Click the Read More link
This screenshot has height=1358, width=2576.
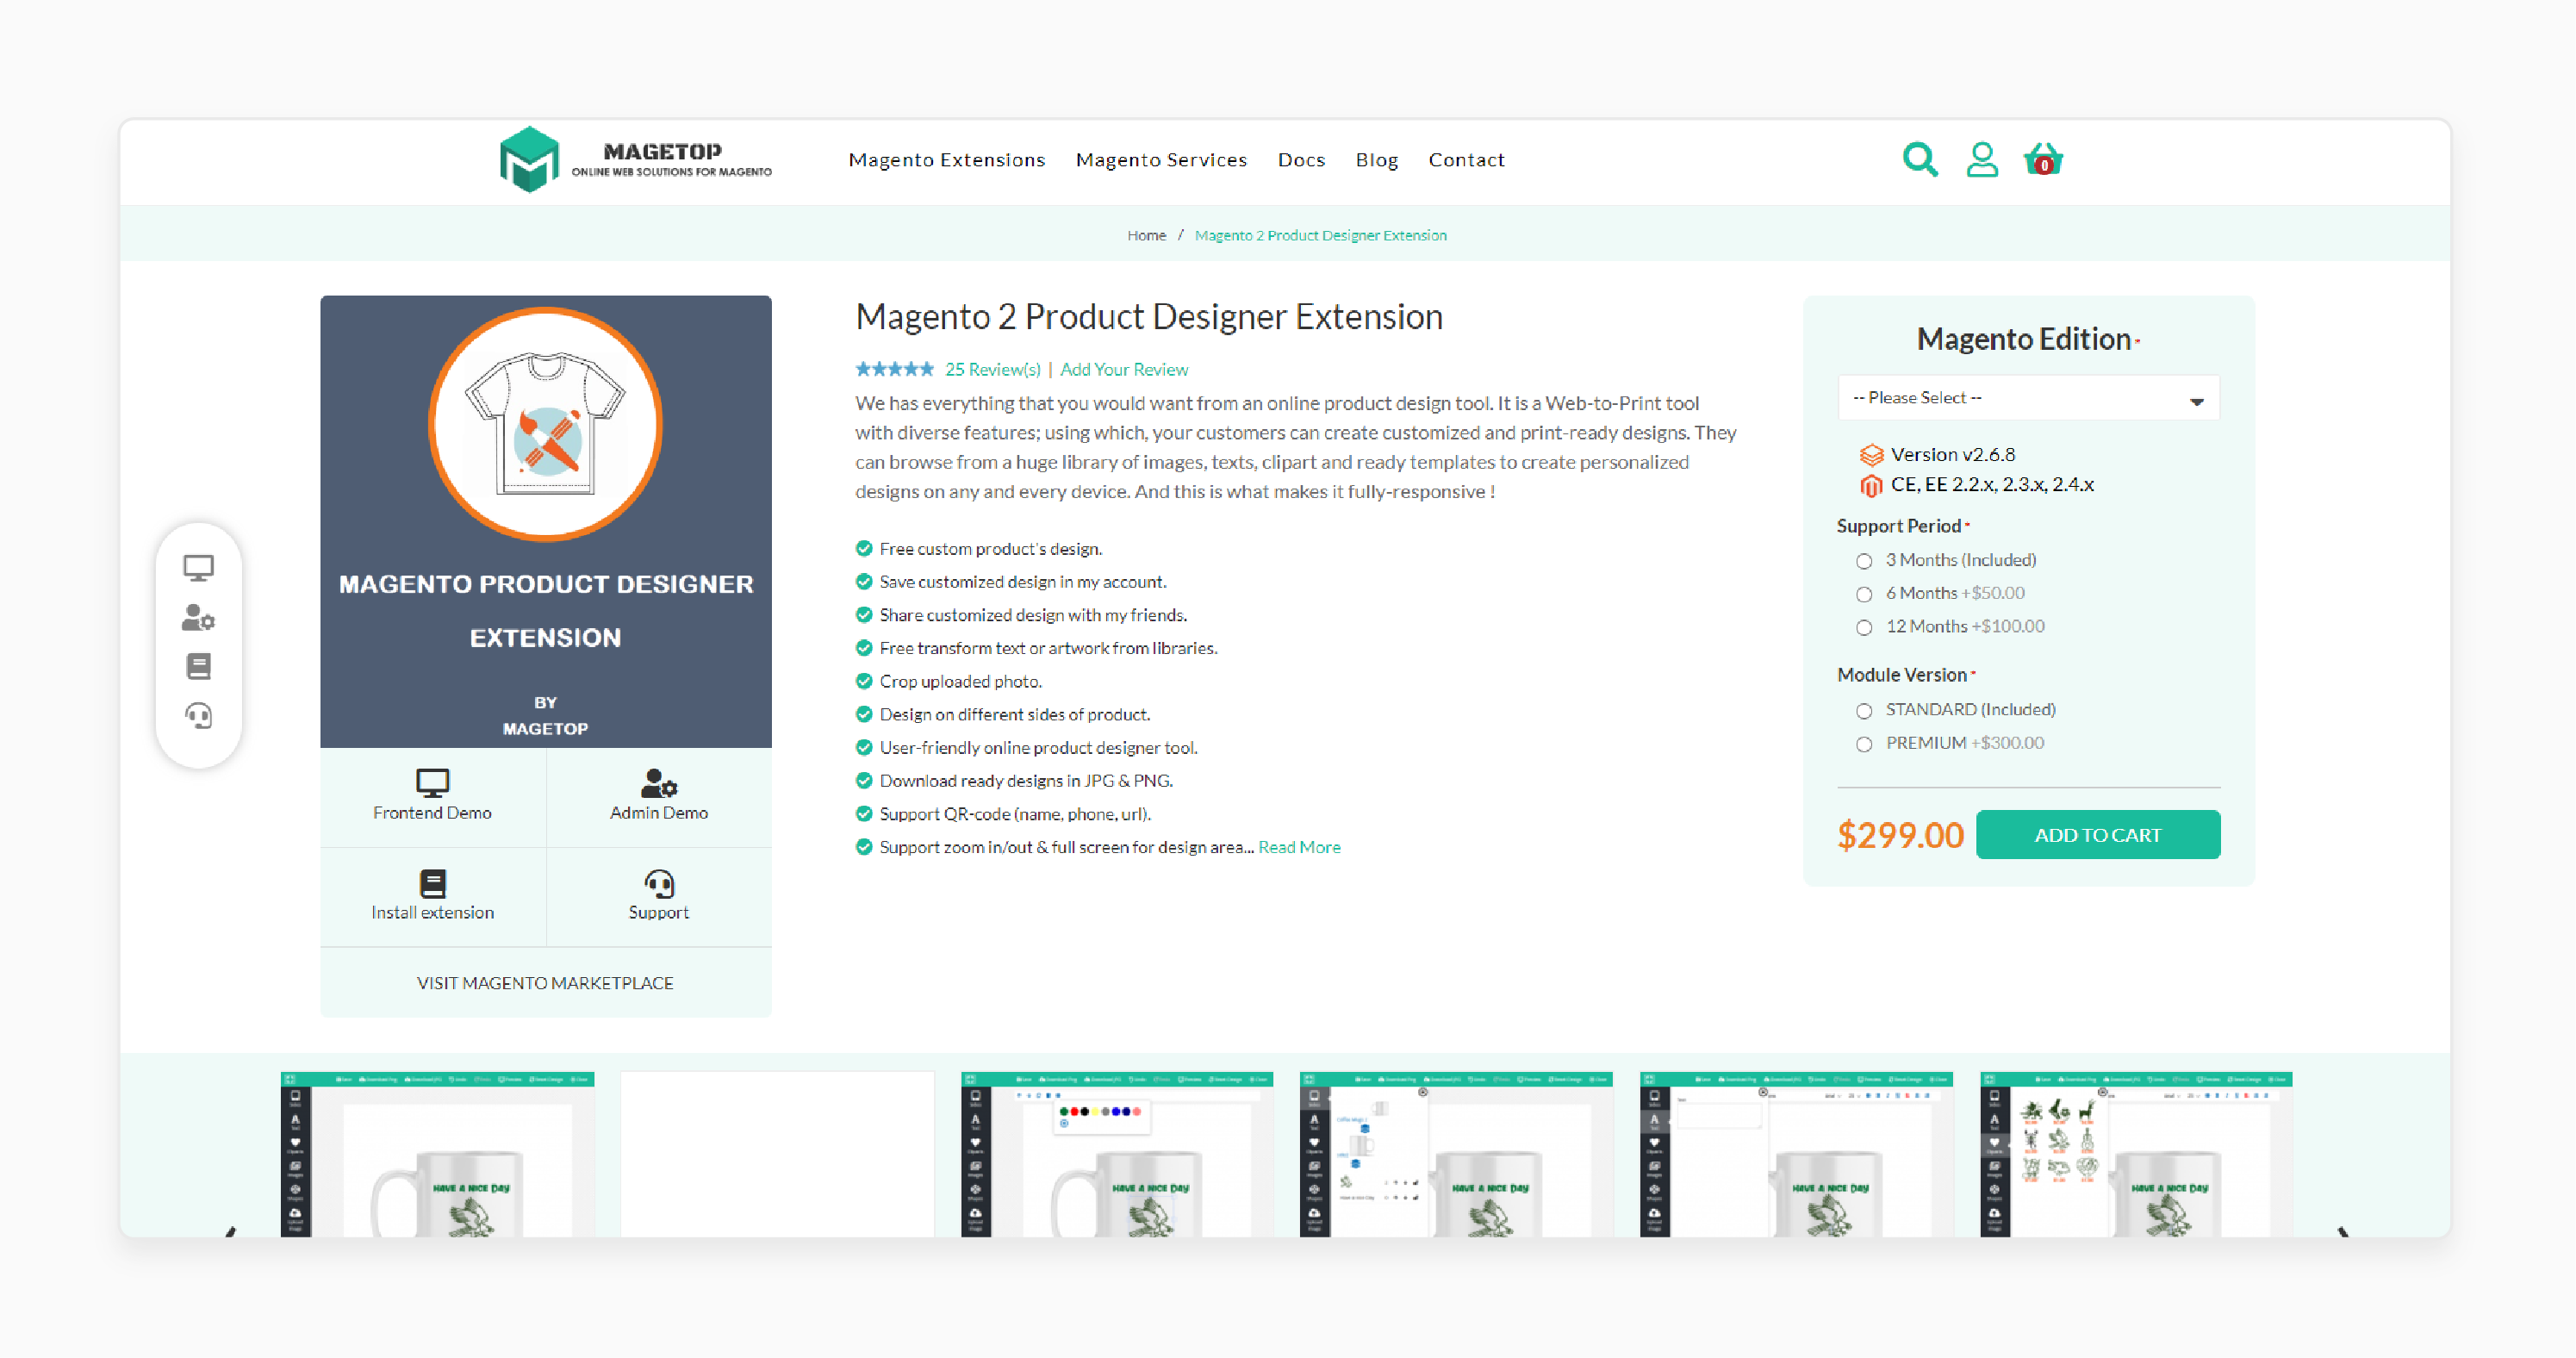(x=1300, y=847)
